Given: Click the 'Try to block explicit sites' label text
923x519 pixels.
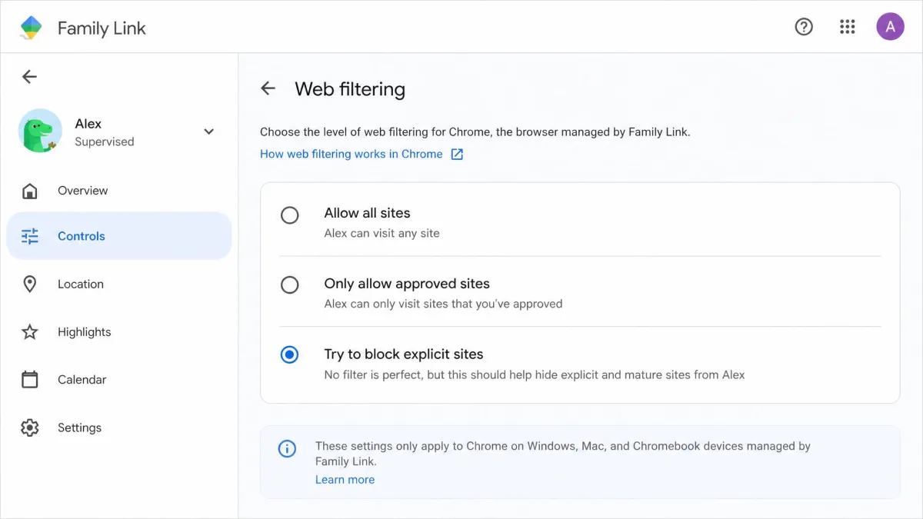Looking at the screenshot, I should [x=404, y=354].
